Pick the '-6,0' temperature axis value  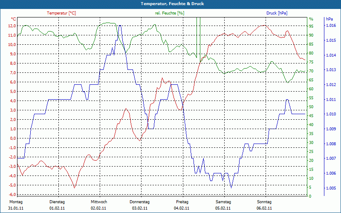click(x=12, y=195)
